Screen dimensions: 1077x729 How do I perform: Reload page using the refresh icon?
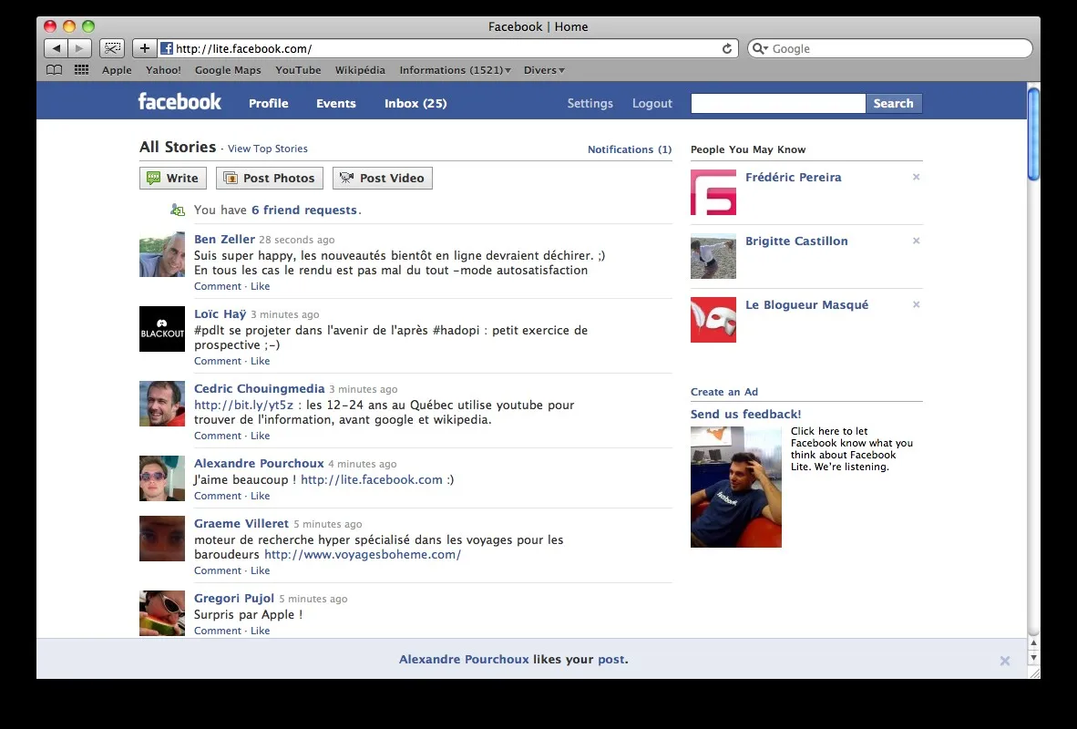727,49
